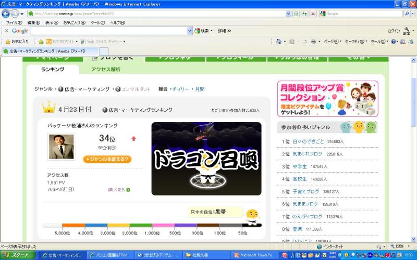Click the Stop loading X icon
Screen dimensions: 417x260
tap(313, 14)
